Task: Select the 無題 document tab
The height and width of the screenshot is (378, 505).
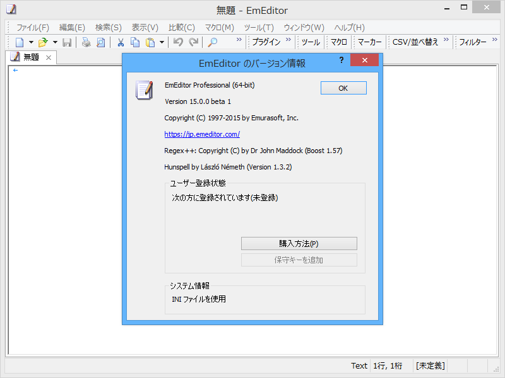Action: click(30, 57)
